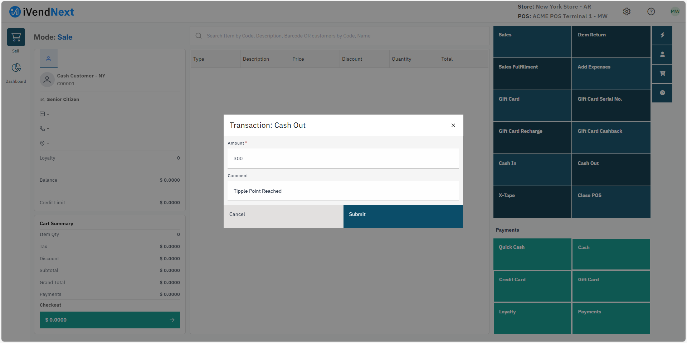This screenshot has width=687, height=343.
Task: Click the green Checkout $ 0.0000 button
Action: pyautogui.click(x=110, y=320)
